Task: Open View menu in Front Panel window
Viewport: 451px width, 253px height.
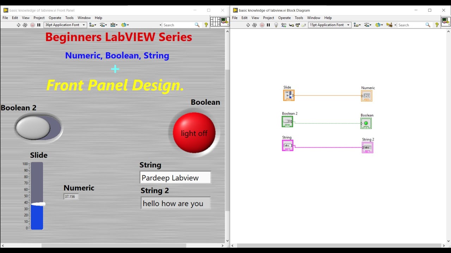Action: (26, 18)
